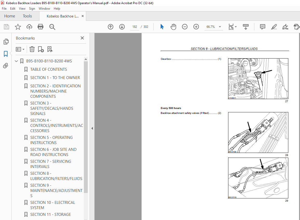
Task: Open the Find text magnifier tool
Action: pyautogui.click(x=52, y=27)
